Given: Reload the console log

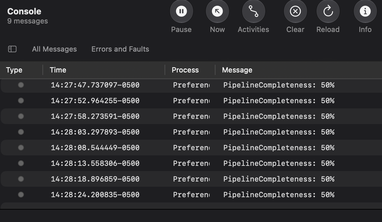Looking at the screenshot, I should [x=328, y=11].
